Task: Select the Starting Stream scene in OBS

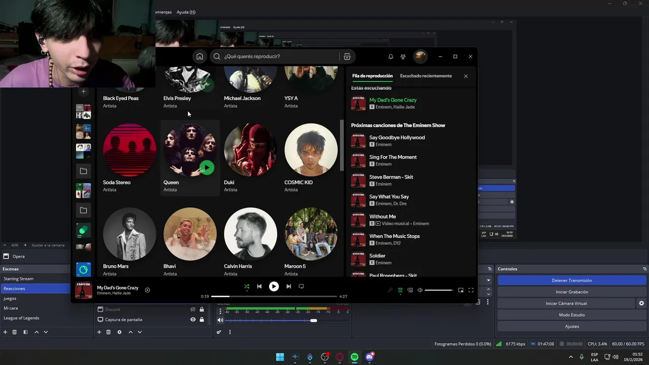Action: click(35, 279)
